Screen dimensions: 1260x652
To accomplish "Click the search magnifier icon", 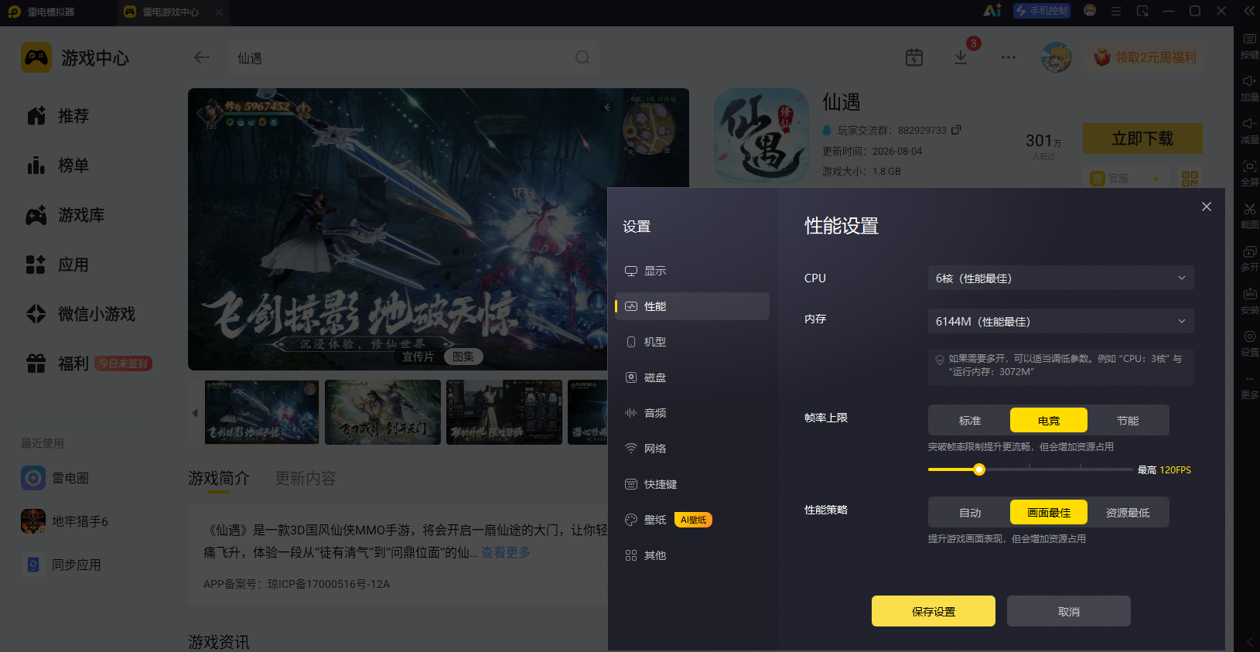I will (x=582, y=58).
